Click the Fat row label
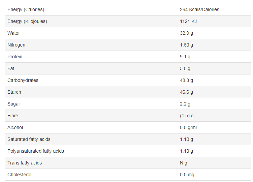The image size is (253, 182). [x=11, y=68]
